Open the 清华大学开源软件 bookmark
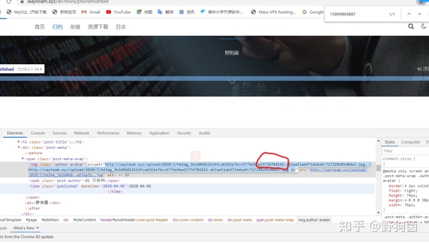Screen dimensions: 429x244 click(222, 12)
